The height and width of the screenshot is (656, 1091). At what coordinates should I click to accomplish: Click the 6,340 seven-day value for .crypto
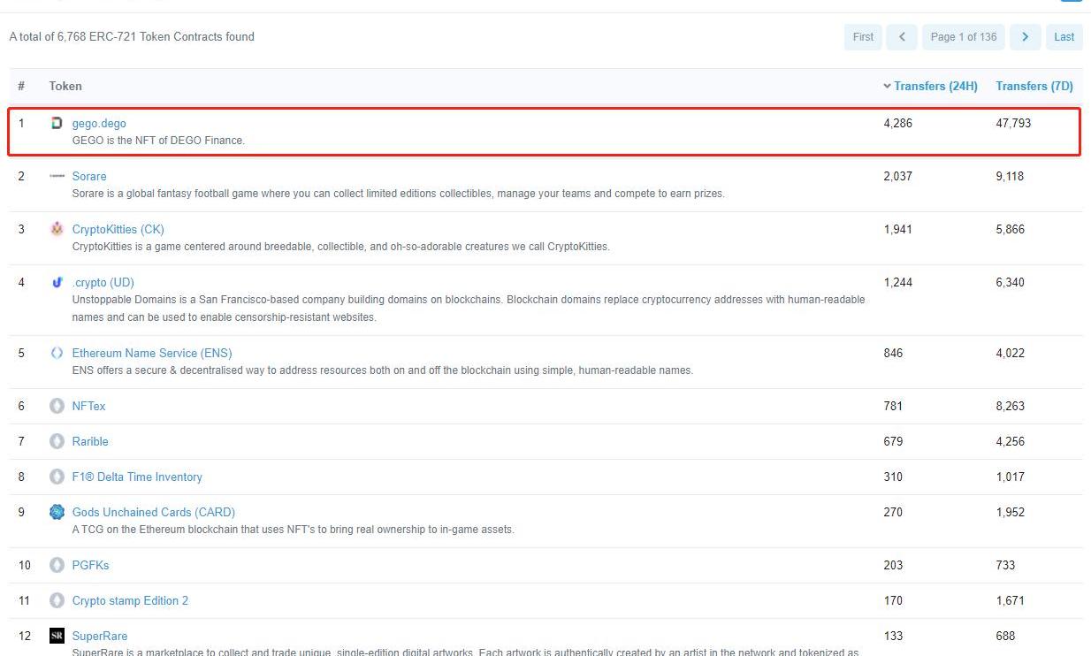click(x=1010, y=282)
